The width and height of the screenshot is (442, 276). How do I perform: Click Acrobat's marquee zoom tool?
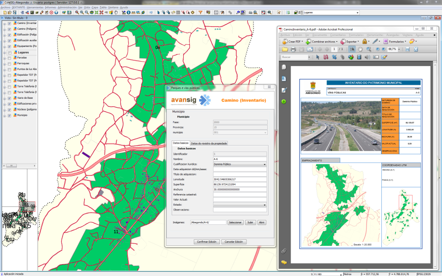(369, 49)
